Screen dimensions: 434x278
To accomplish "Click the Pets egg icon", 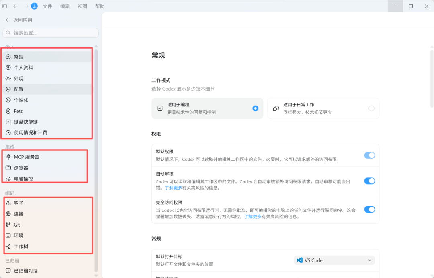I will [x=8, y=111].
